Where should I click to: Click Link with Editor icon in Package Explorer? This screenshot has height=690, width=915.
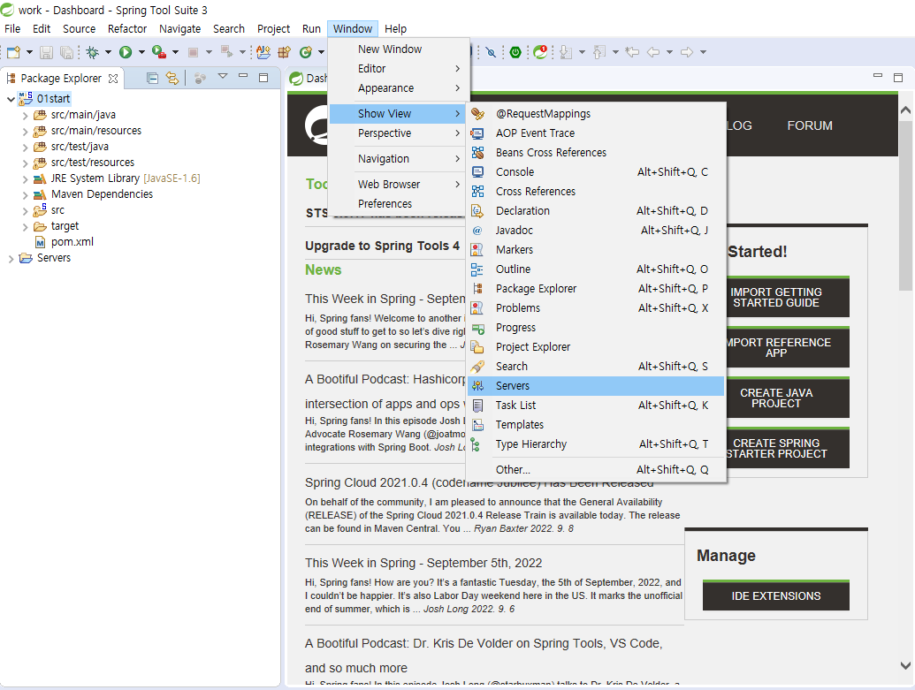[x=172, y=78]
